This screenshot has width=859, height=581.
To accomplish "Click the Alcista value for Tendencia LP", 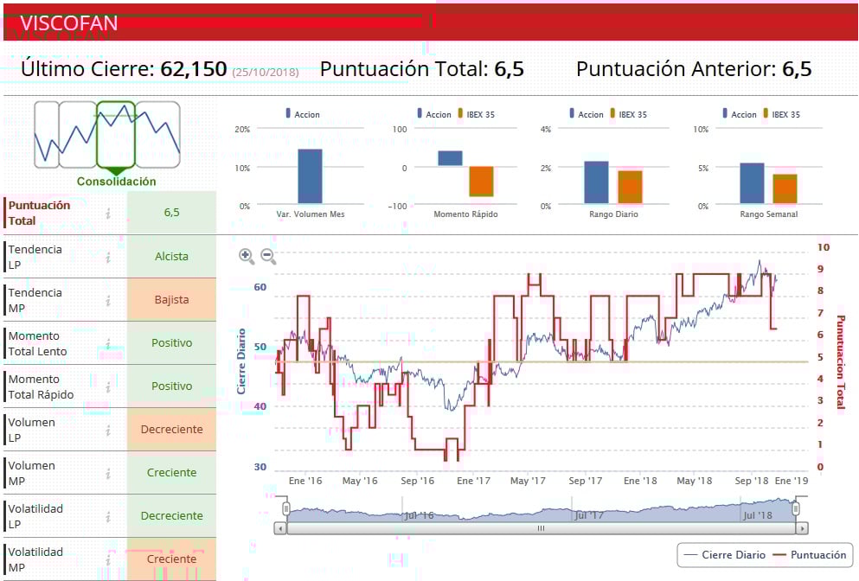I will (171, 256).
